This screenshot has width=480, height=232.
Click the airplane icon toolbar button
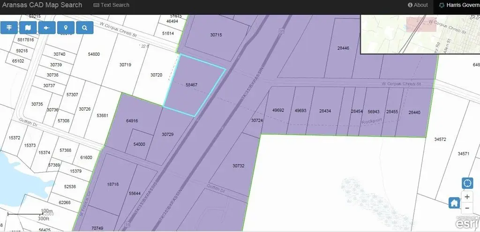pyautogui.click(x=47, y=28)
